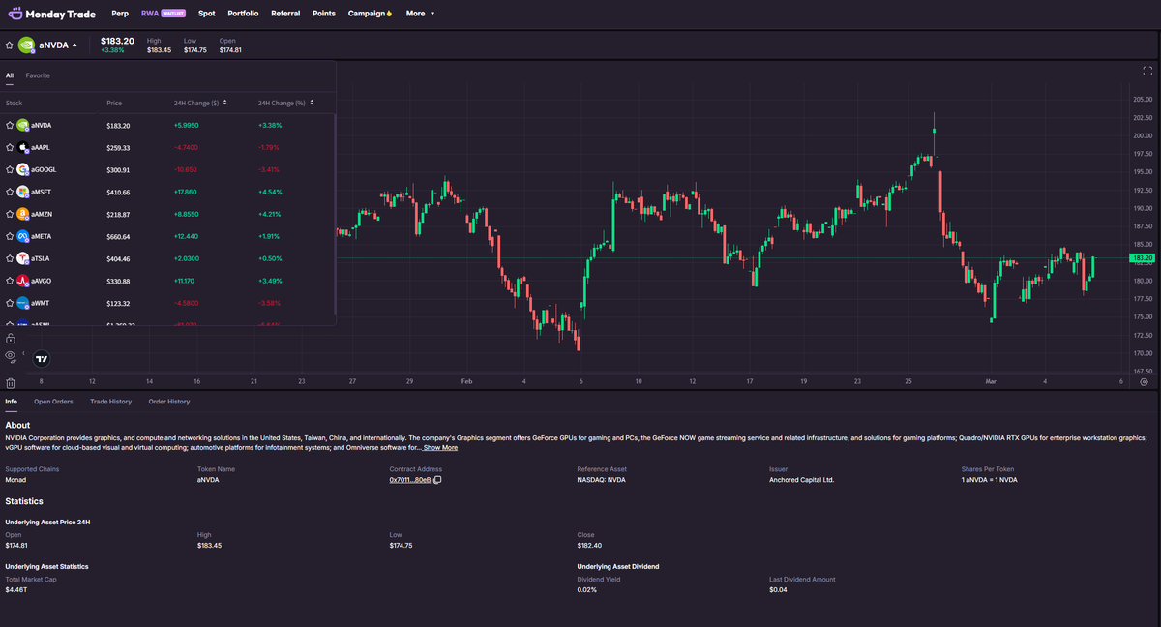This screenshot has height=627, width=1161.
Task: Click the NVIDIA logo icon in list
Action: point(23,125)
